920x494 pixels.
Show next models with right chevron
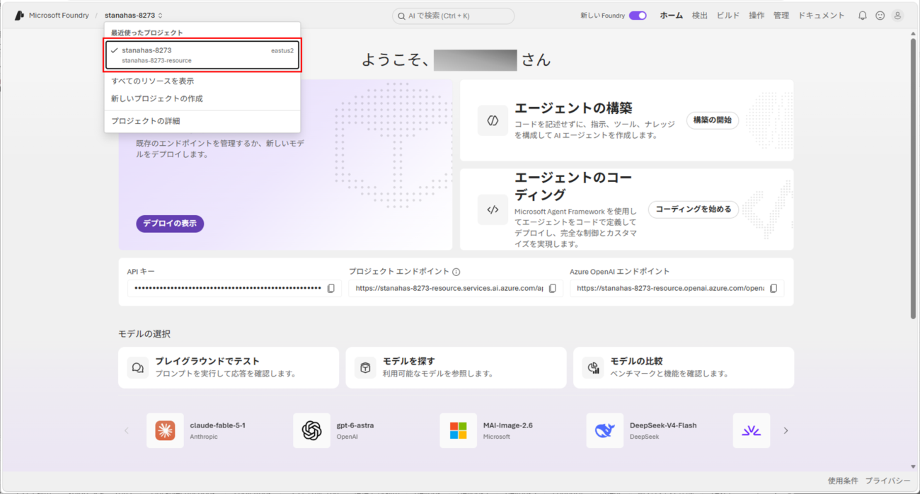[x=786, y=430]
